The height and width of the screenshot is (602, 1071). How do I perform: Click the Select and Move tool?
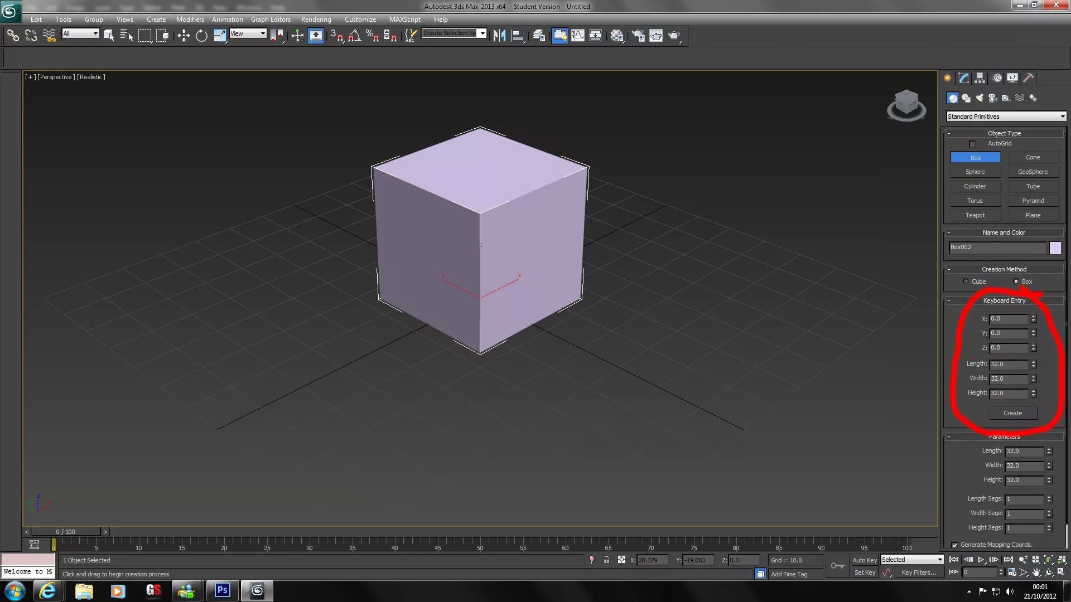point(182,35)
